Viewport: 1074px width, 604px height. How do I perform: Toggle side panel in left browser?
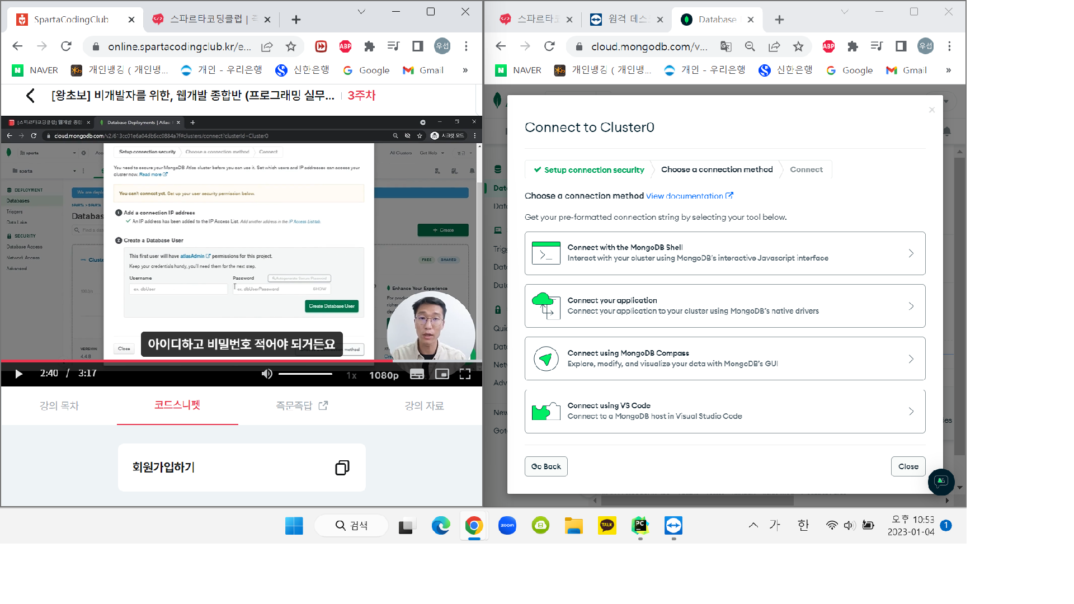pyautogui.click(x=418, y=46)
